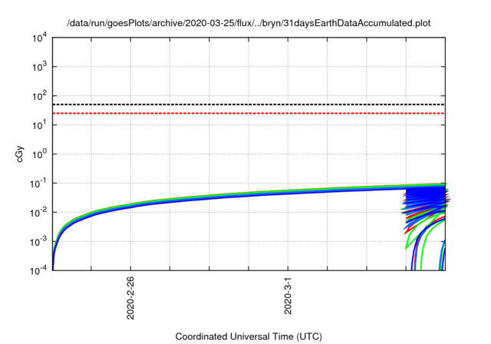Click the dense fan of lines at right edge
Screen dimensions: 491x344
[426, 201]
